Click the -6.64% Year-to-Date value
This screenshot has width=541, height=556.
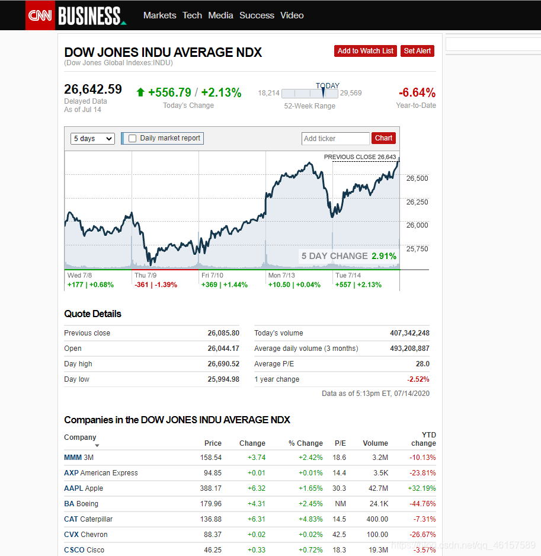coord(417,92)
